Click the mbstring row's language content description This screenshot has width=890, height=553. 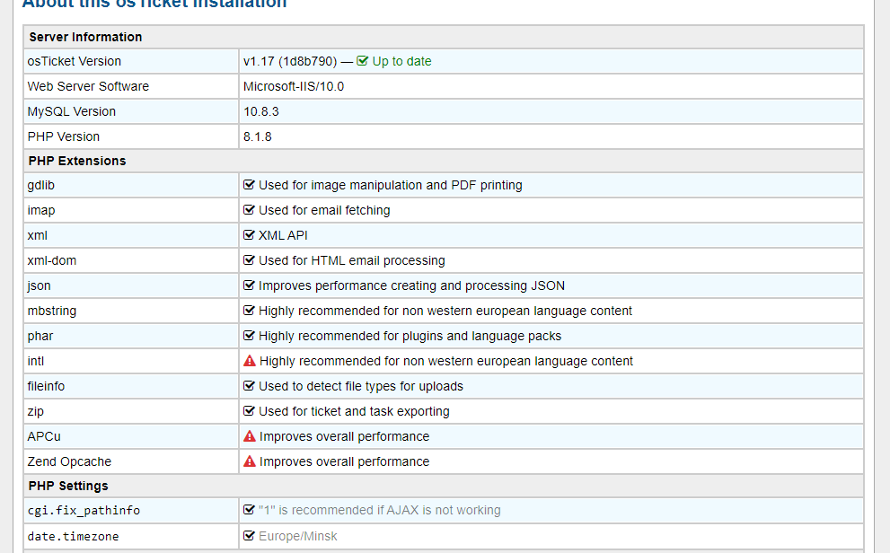445,311
